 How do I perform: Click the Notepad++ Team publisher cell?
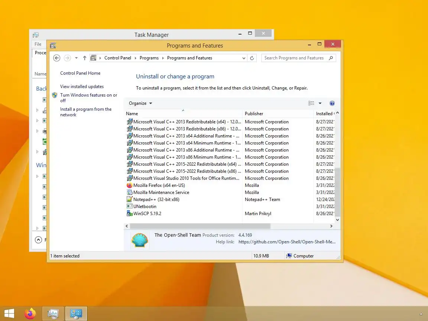coord(262,200)
